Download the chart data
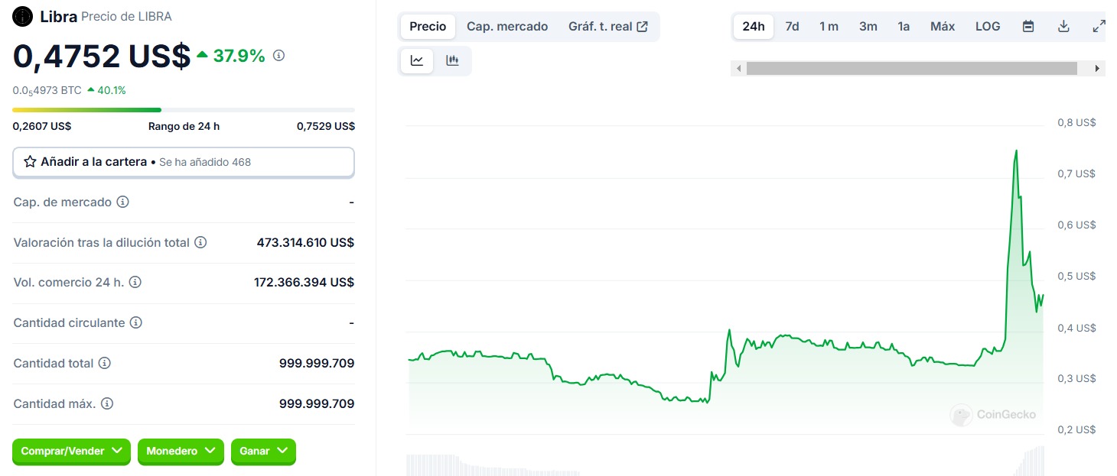Viewport: 1117px width, 476px height. point(1063,27)
